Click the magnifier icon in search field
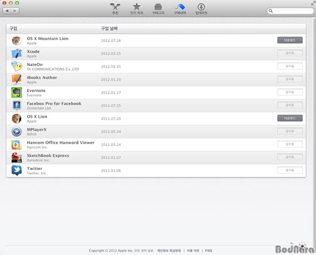316x255 pixels. pos(271,11)
